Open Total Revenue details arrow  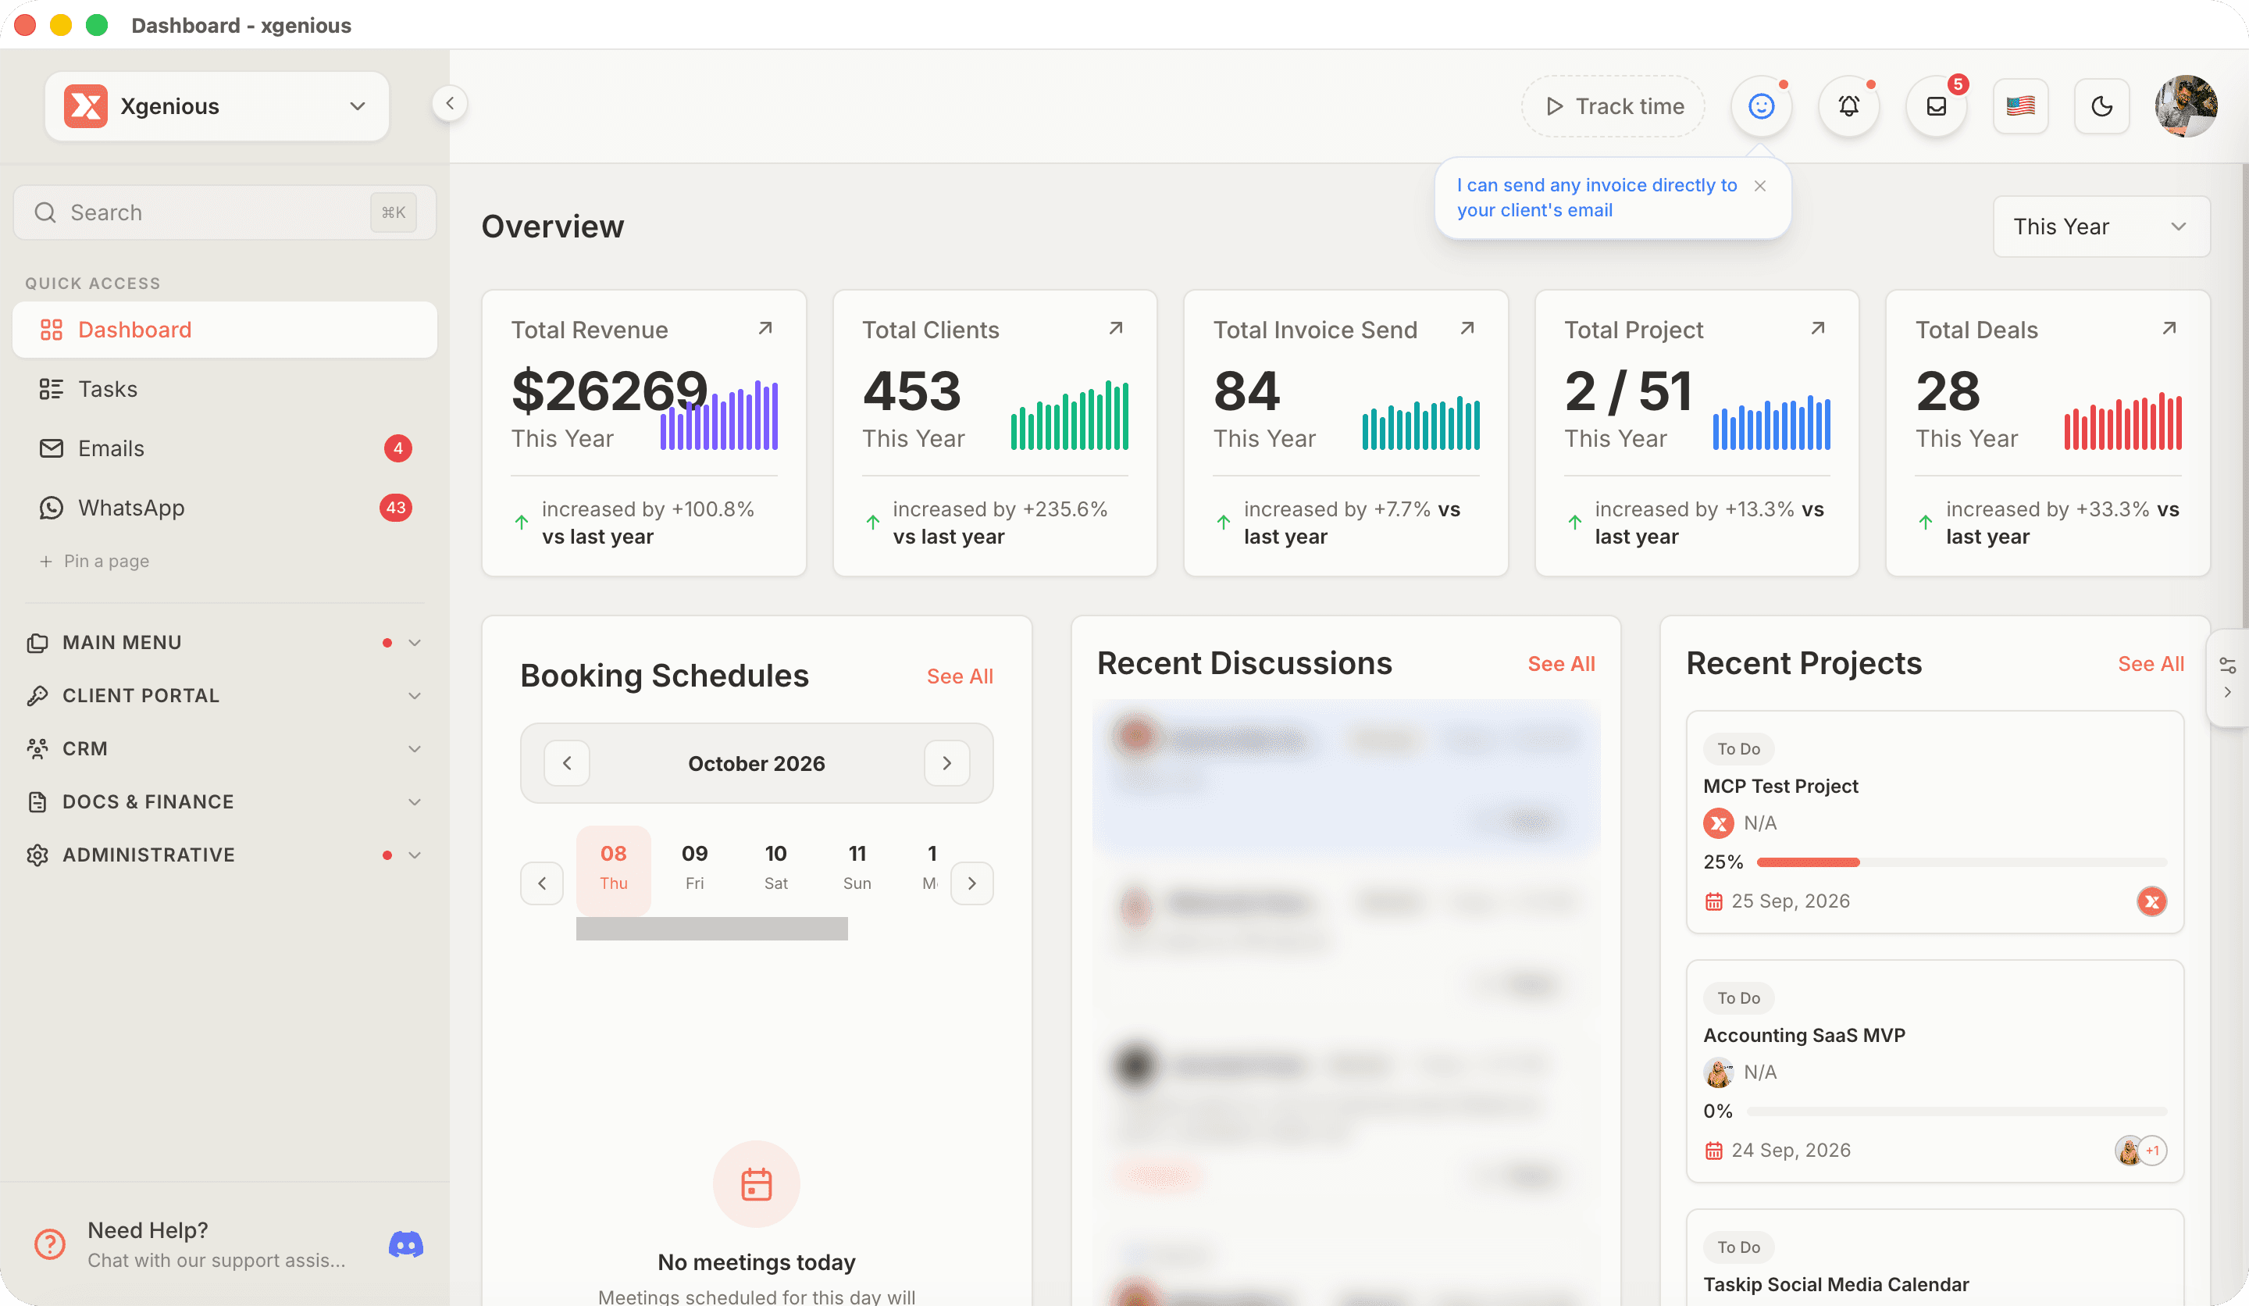pos(765,329)
